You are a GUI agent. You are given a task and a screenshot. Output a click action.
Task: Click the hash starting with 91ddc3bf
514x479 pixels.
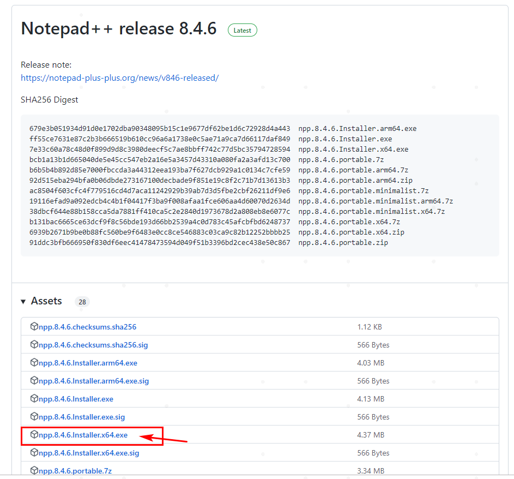[160, 243]
